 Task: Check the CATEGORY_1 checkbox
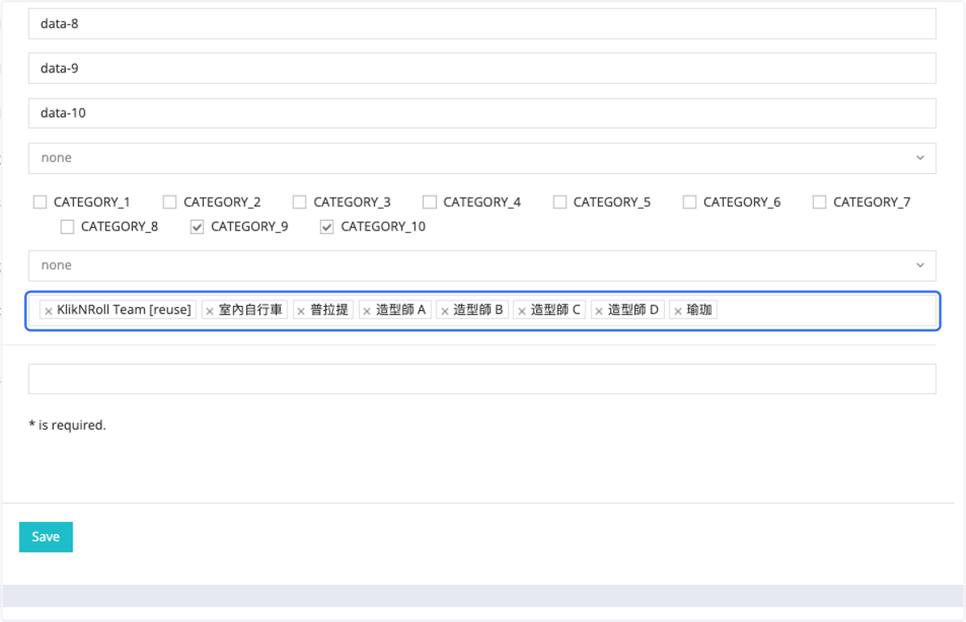(x=39, y=202)
